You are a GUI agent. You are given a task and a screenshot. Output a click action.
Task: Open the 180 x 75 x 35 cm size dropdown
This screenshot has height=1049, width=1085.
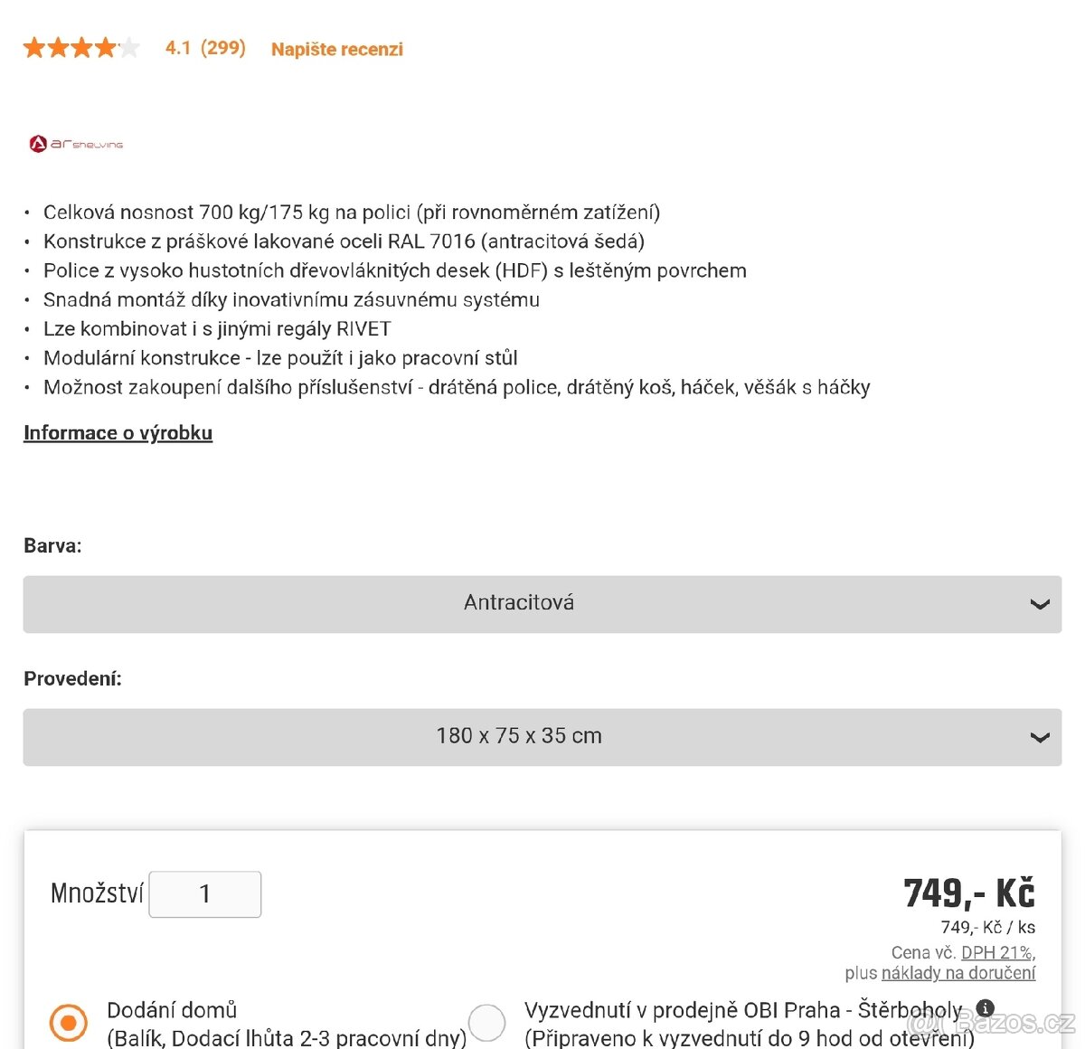coord(542,737)
